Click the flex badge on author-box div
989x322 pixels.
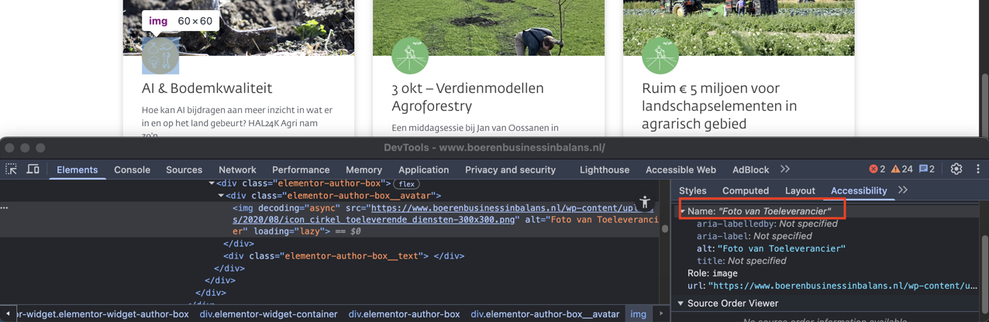406,184
